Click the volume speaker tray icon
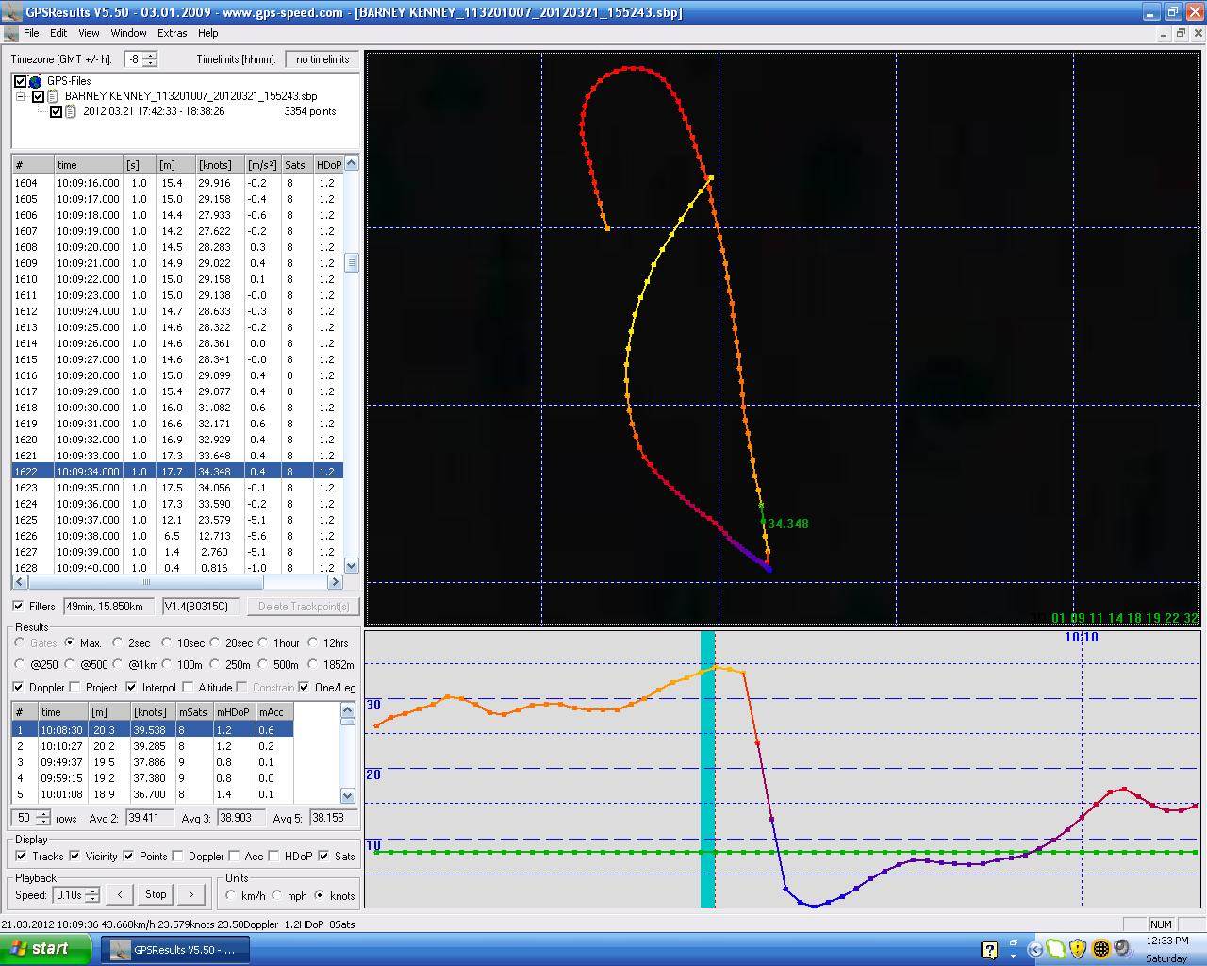This screenshot has width=1207, height=966. pos(1122,949)
